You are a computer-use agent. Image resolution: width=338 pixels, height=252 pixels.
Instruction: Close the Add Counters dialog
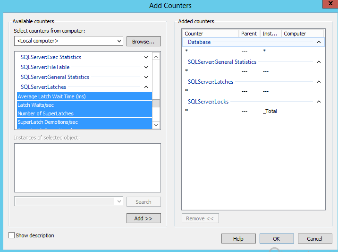330,4
